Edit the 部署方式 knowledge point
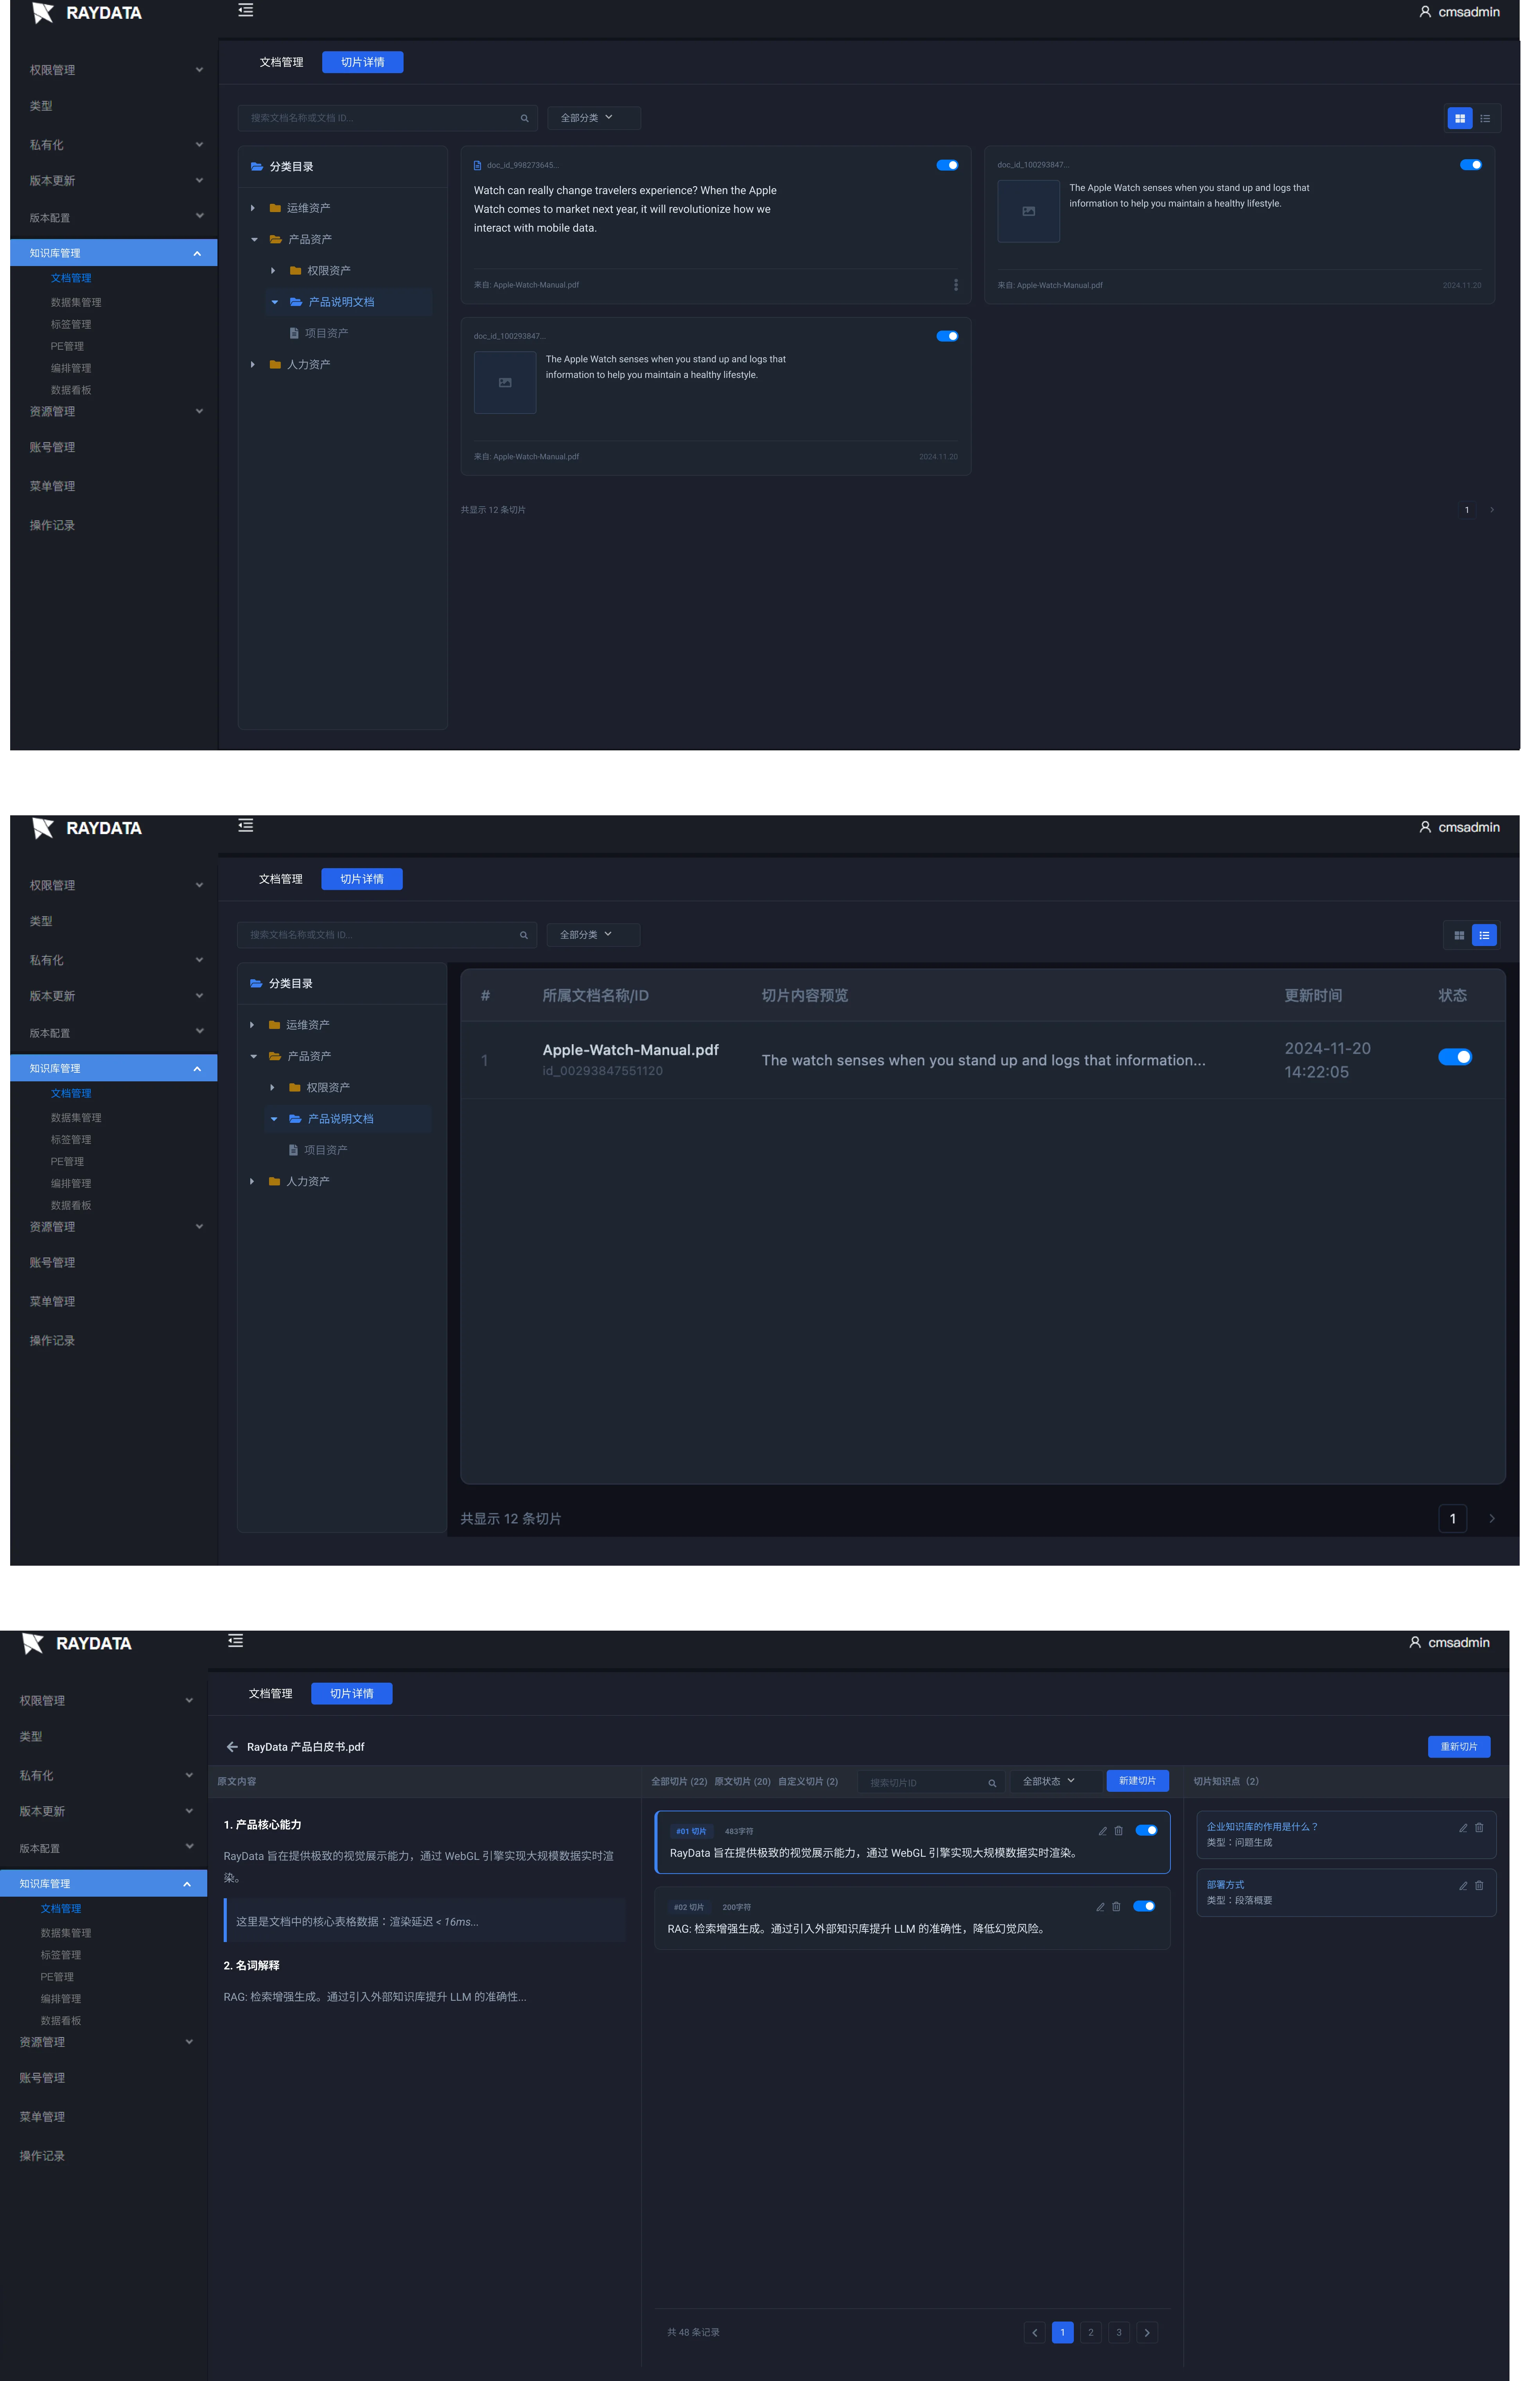The height and width of the screenshot is (2381, 1540). click(x=1463, y=1886)
